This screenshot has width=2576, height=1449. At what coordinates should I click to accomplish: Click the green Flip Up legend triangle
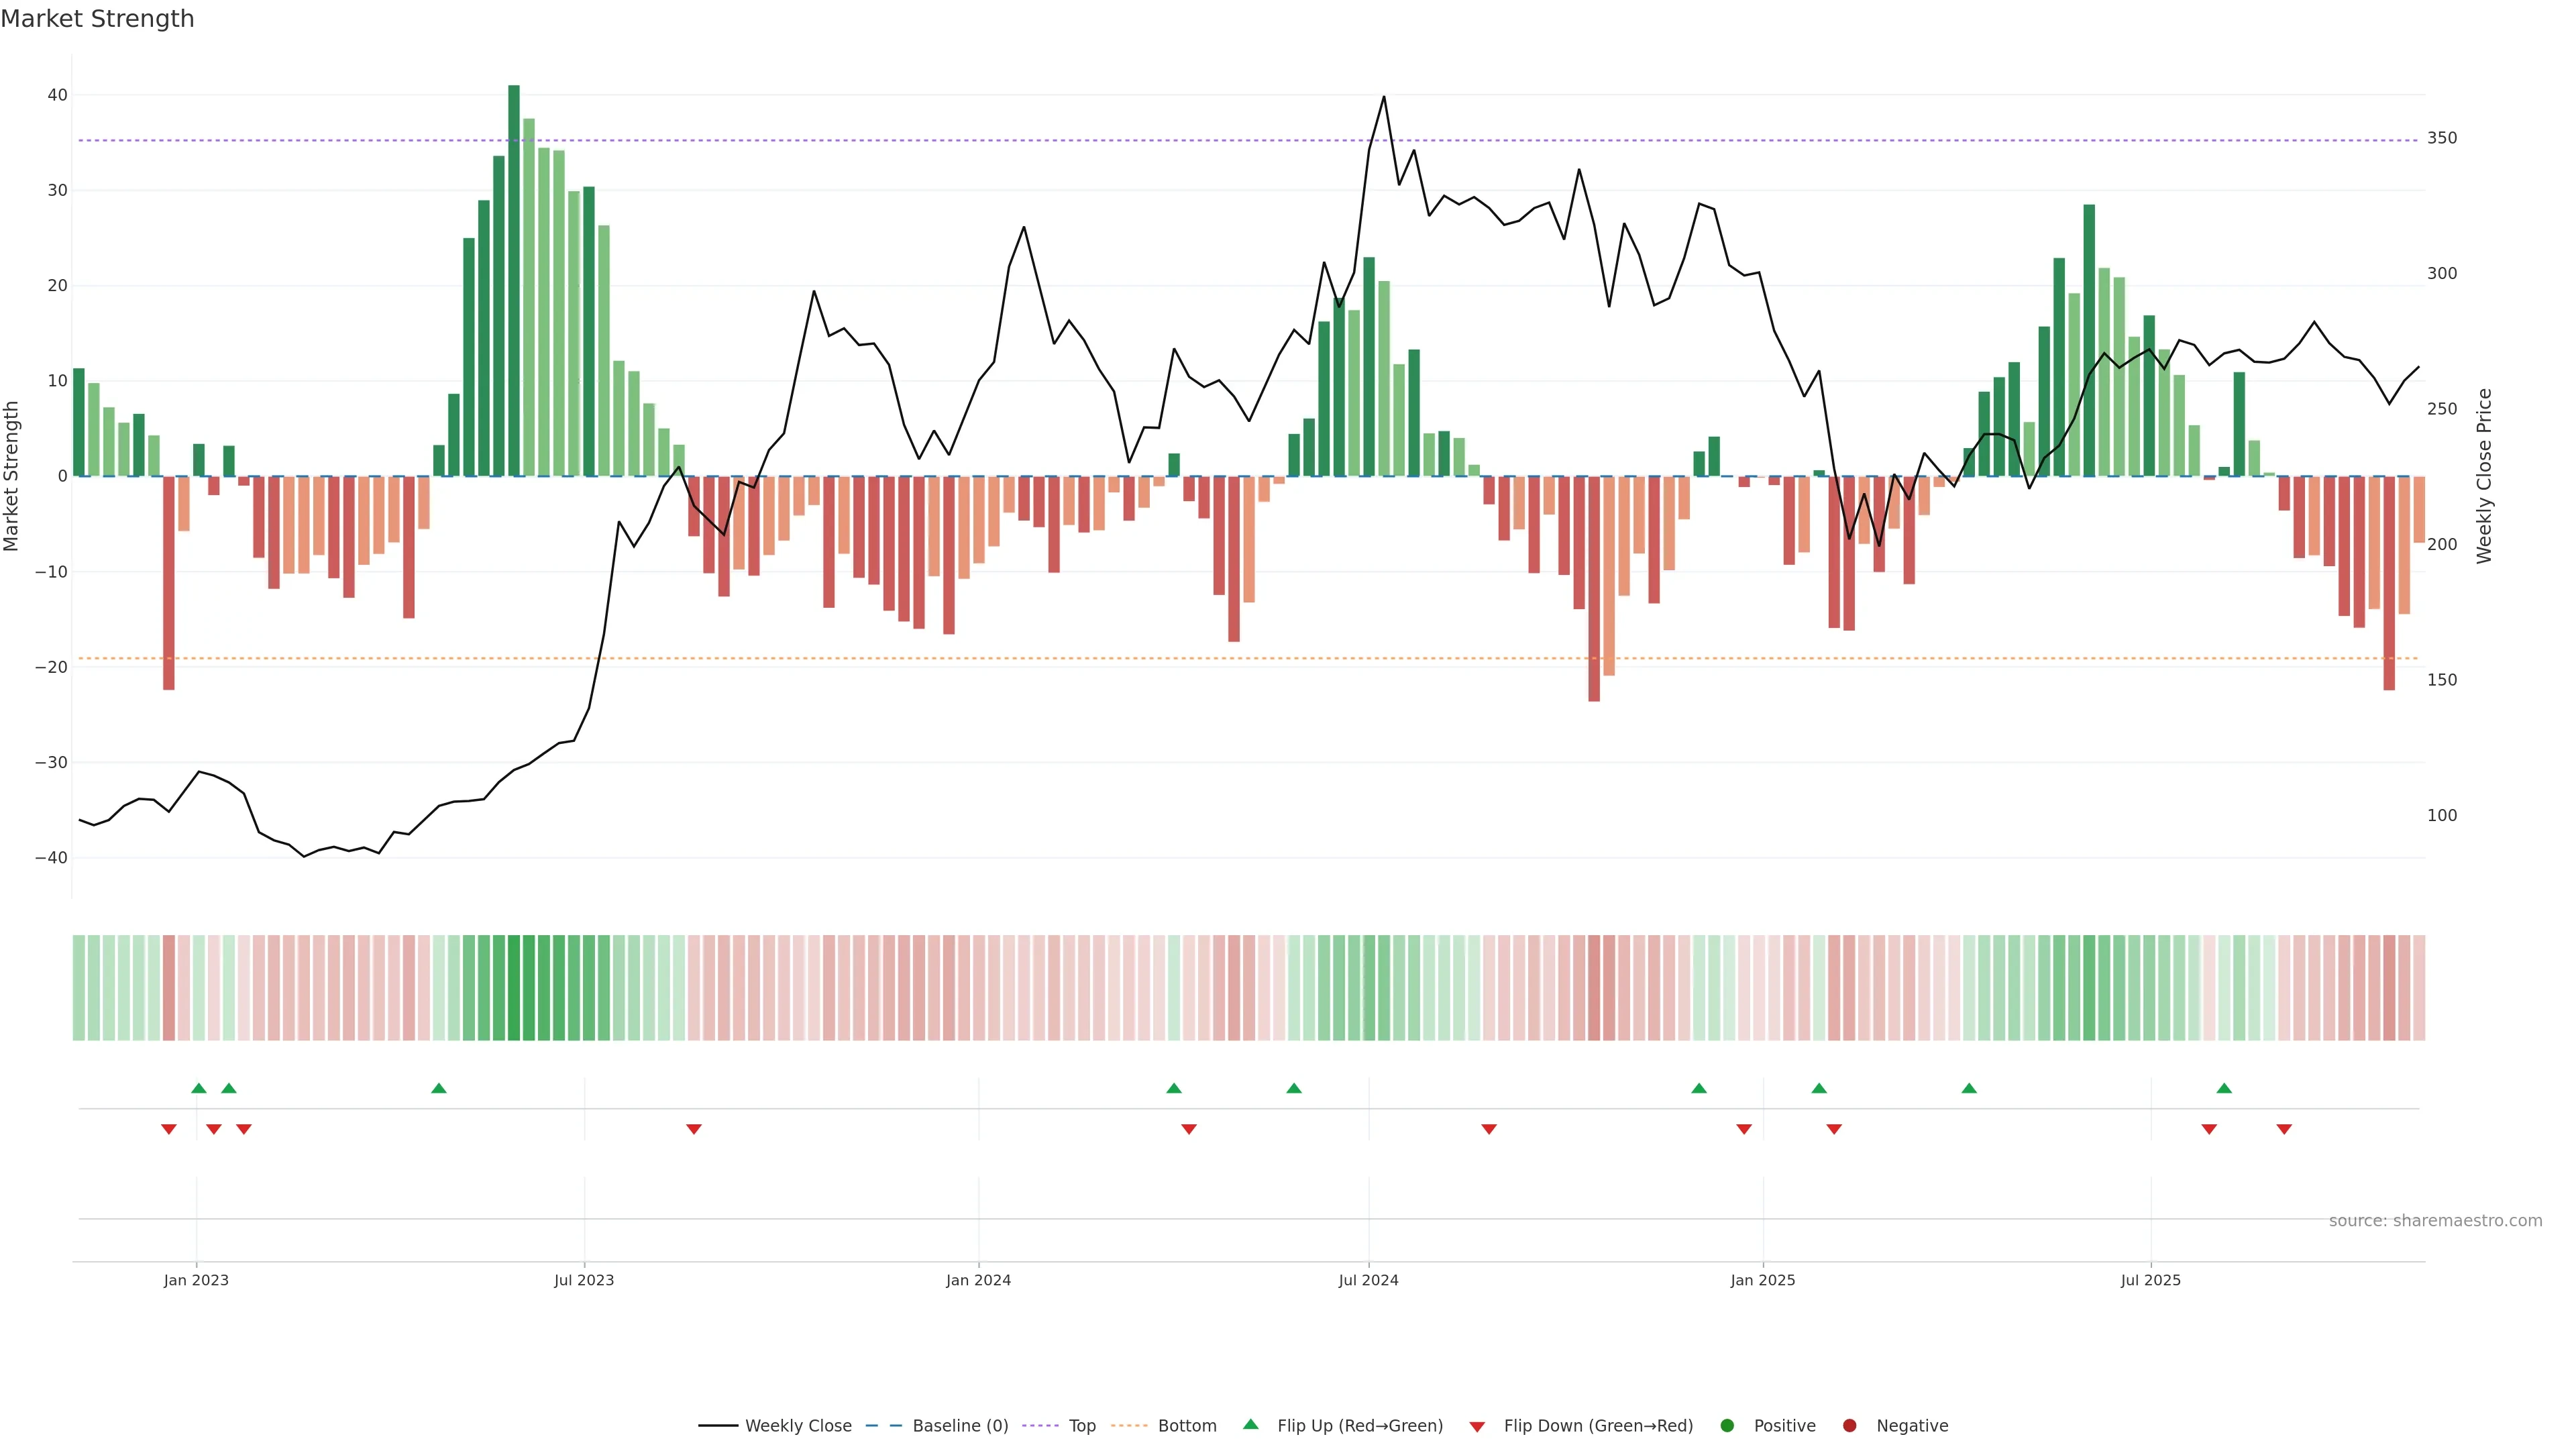(x=1250, y=1424)
